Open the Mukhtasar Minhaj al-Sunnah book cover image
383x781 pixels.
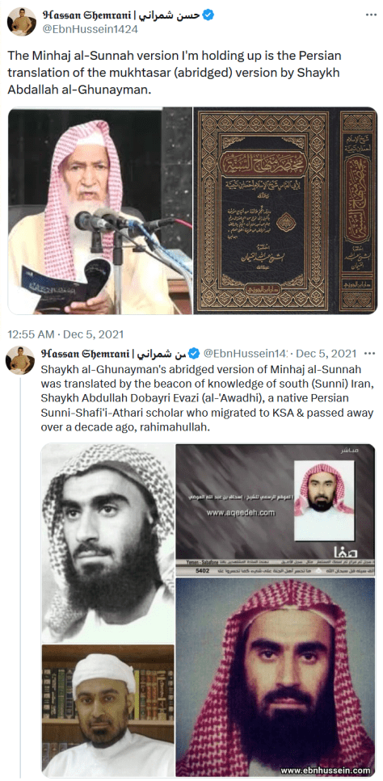(x=285, y=211)
